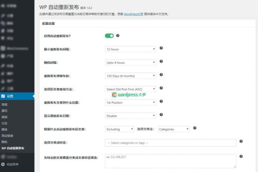
Task: Click help icon beside Categories taxonomy dropdown
Action: pos(195,128)
